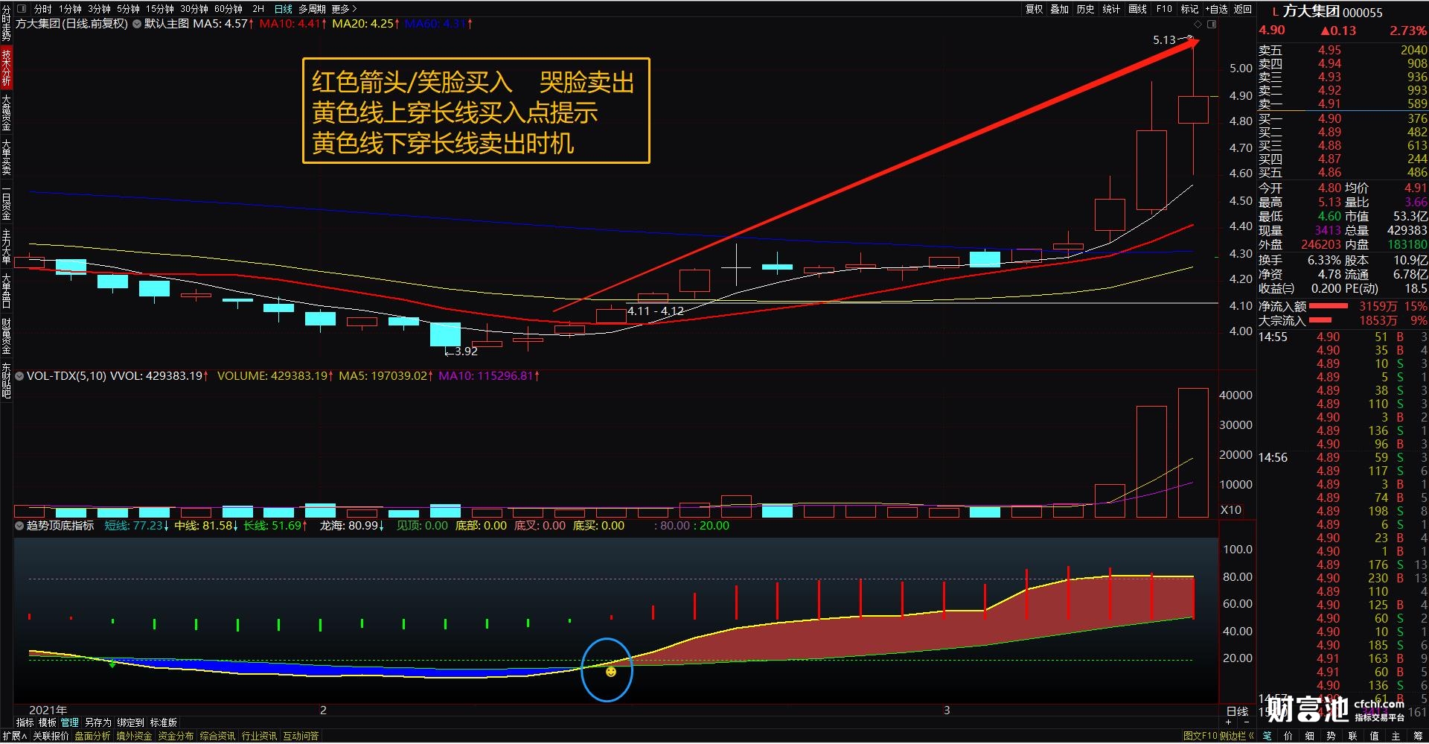Open the 大单买卖 sidebar panel
The width and height of the screenshot is (1429, 744).
pyautogui.click(x=6, y=158)
